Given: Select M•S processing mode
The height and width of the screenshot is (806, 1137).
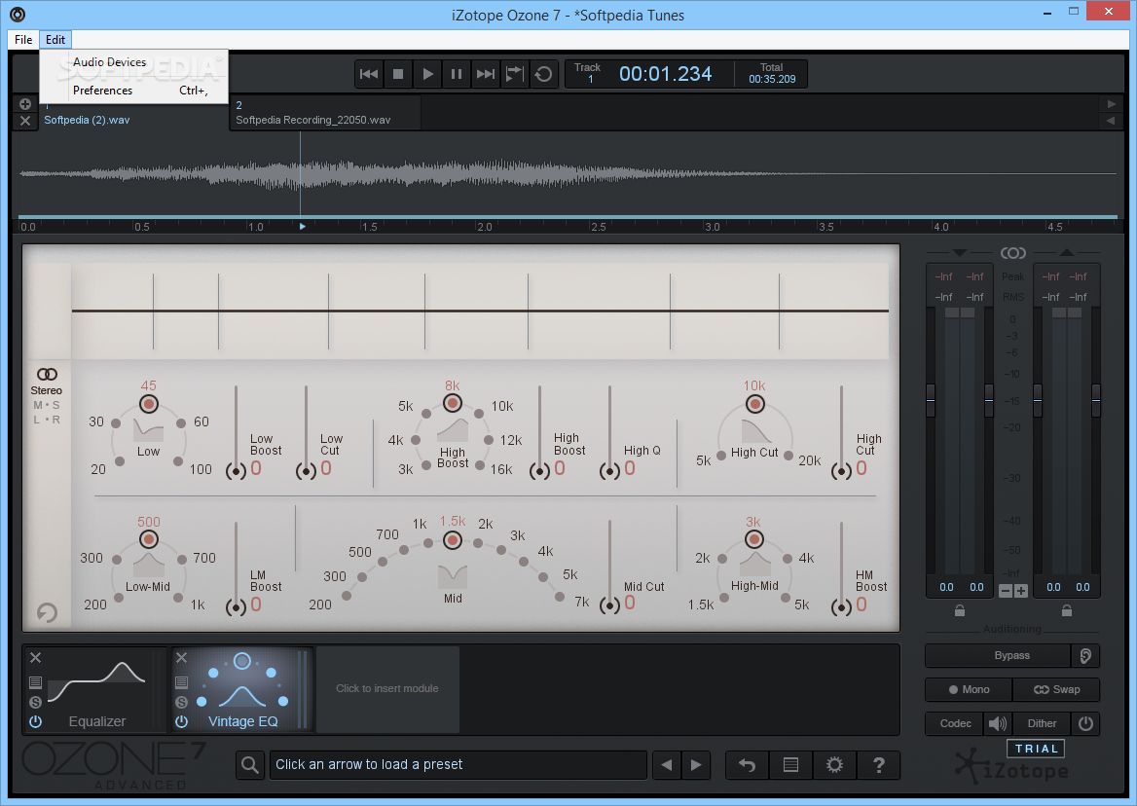Looking at the screenshot, I should pos(47,405).
